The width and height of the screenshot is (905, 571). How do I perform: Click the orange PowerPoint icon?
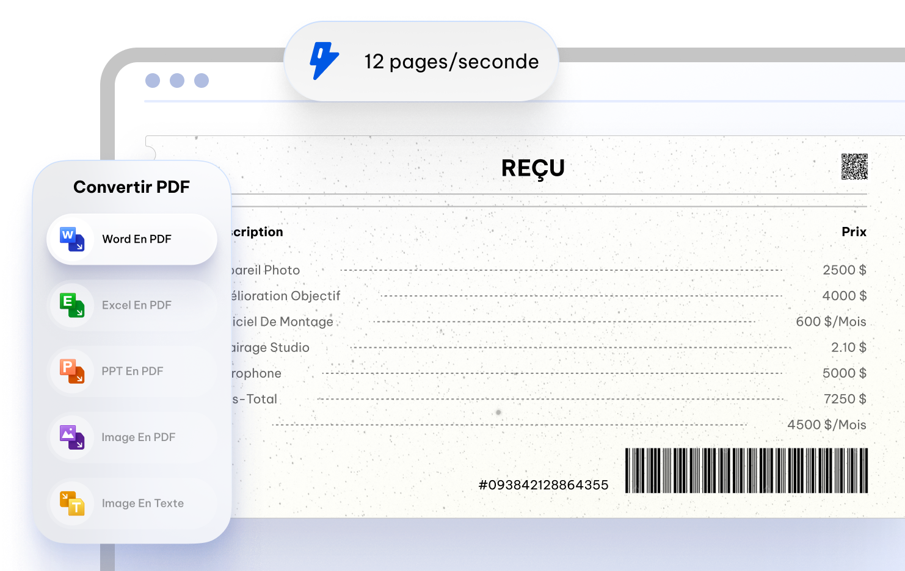(72, 371)
